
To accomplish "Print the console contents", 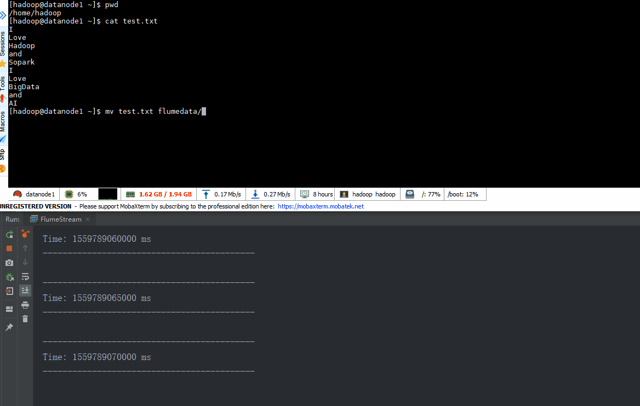I will 25,305.
